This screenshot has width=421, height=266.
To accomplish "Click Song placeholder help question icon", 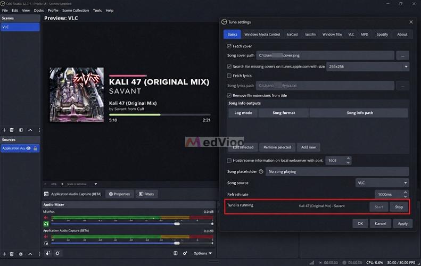I will [x=261, y=171].
